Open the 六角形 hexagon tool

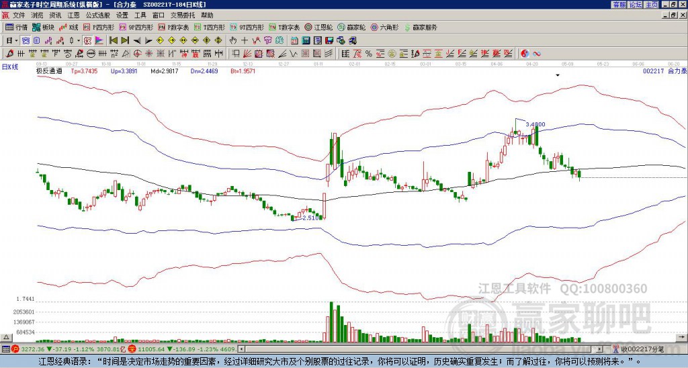pos(385,27)
